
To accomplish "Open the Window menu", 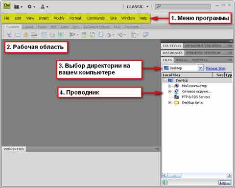I will pos(128,18).
